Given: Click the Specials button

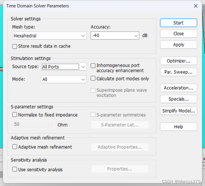Looking at the screenshot, I should coord(178,99).
